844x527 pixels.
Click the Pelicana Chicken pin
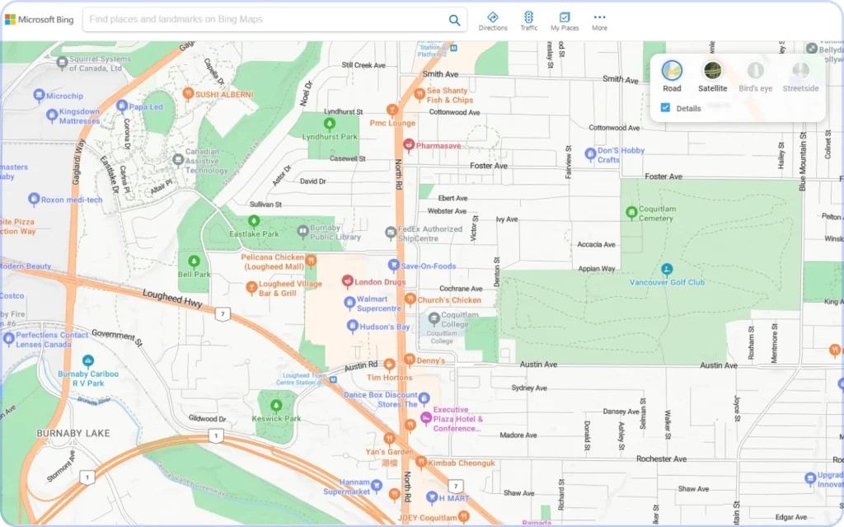tap(311, 261)
